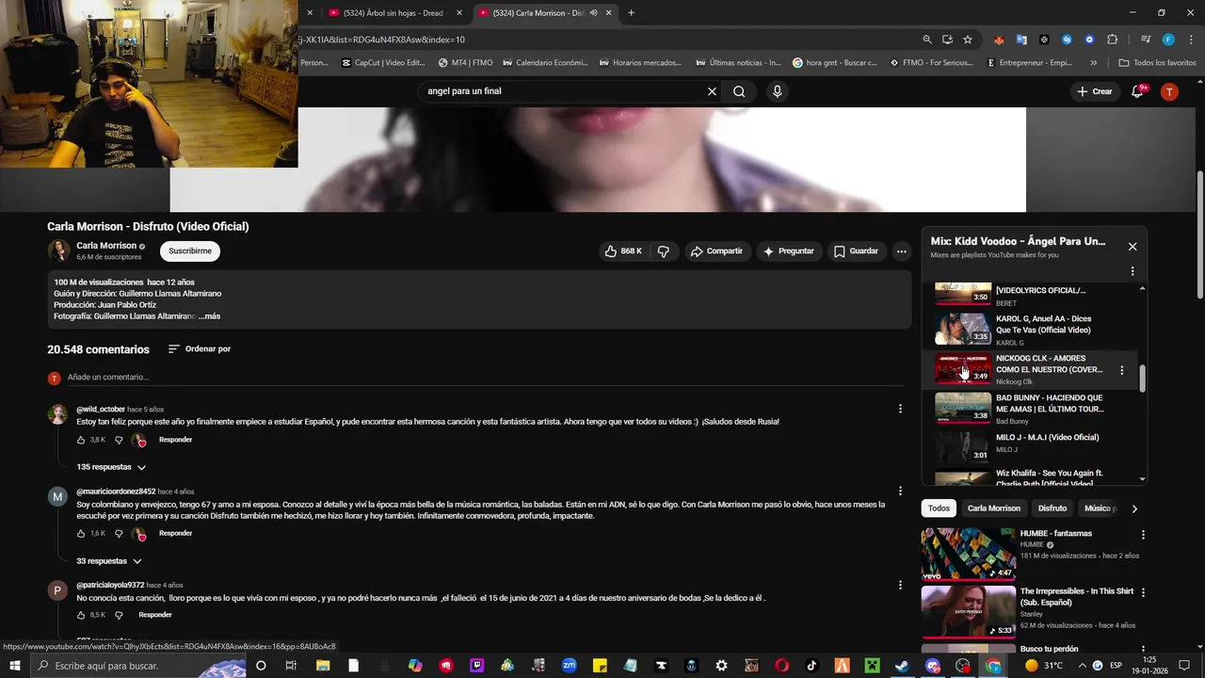Subscribe via the Suscribirme button
The width and height of the screenshot is (1205, 678).
tap(190, 251)
